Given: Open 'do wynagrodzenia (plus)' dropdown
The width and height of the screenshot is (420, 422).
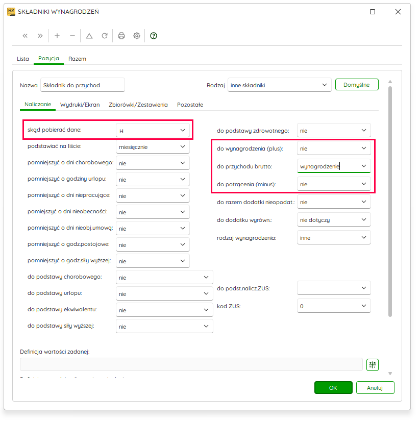Looking at the screenshot, I should point(334,148).
